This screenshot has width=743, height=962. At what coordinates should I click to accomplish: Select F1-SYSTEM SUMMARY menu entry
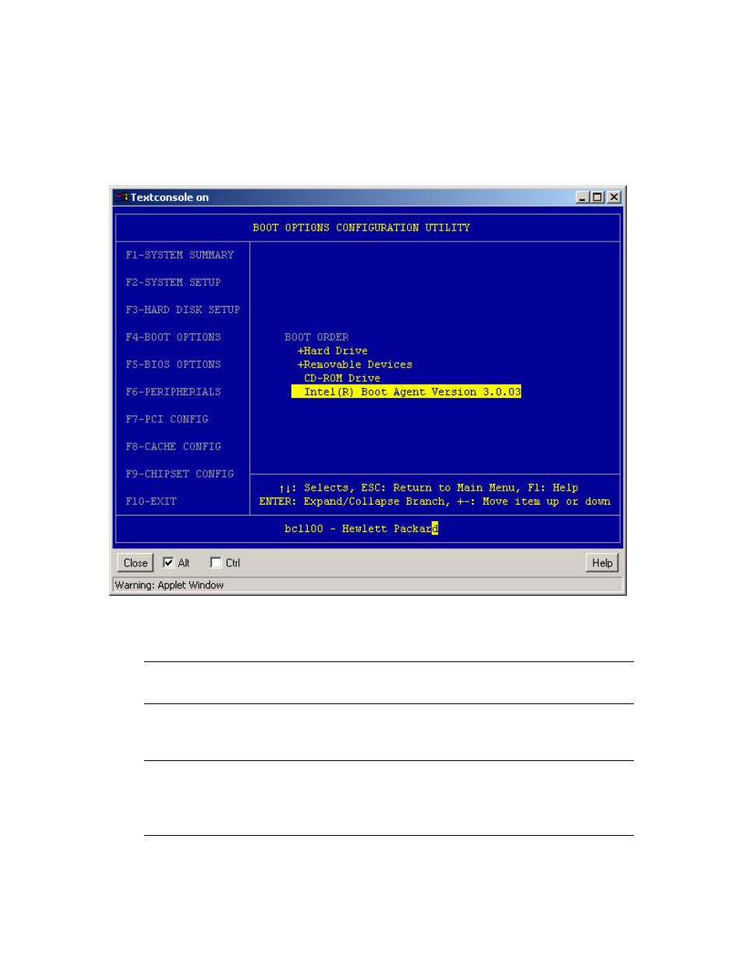pyautogui.click(x=180, y=255)
